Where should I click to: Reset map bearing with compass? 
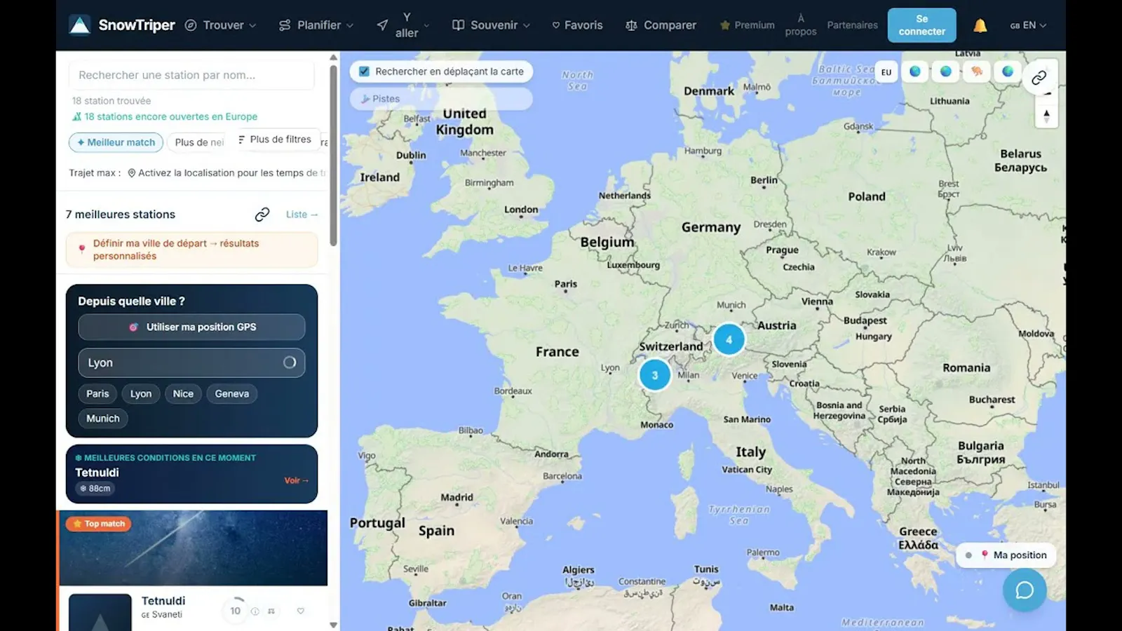click(1046, 116)
